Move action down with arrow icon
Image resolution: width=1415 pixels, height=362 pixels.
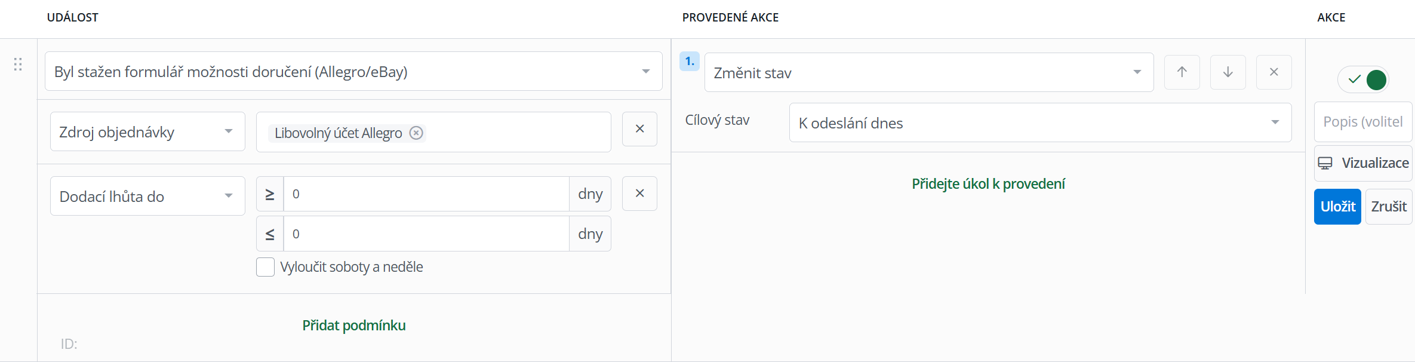click(1228, 72)
